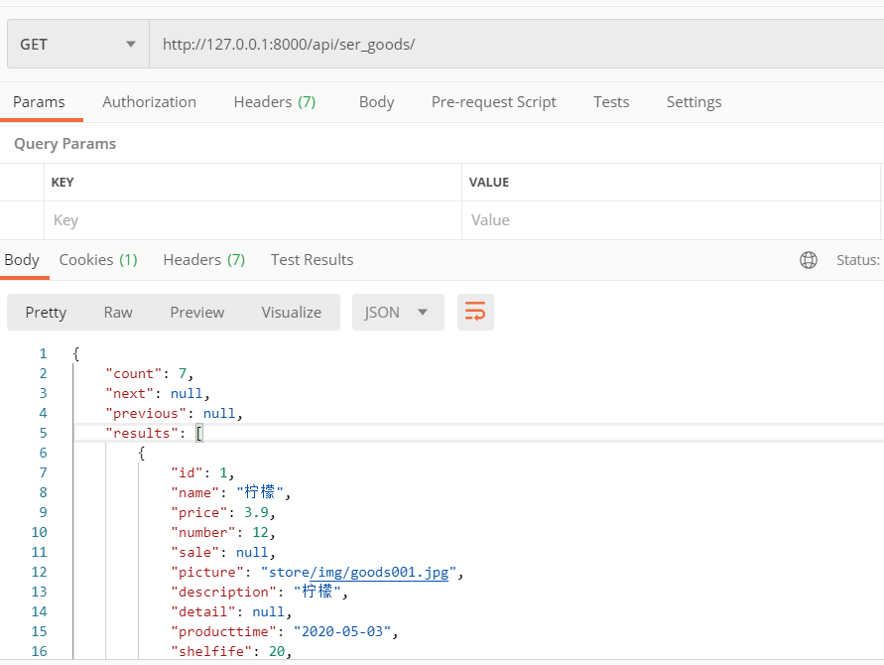View the Test Results tab
This screenshot has width=884, height=665.
click(x=312, y=260)
